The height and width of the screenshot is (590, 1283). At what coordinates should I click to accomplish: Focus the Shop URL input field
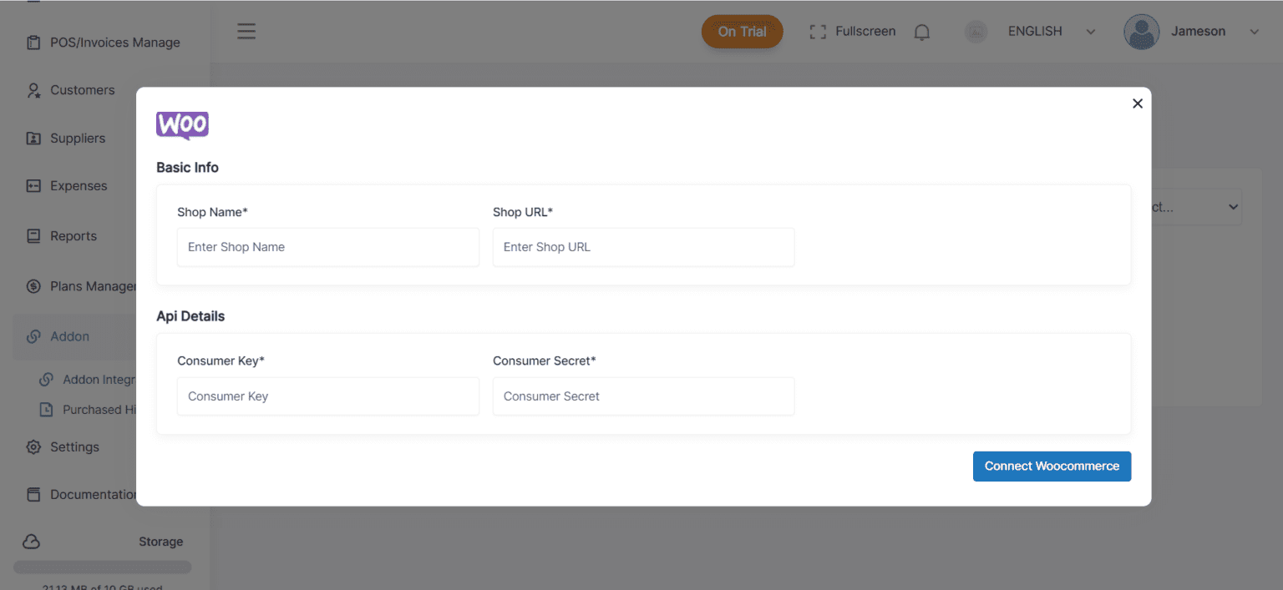[643, 247]
